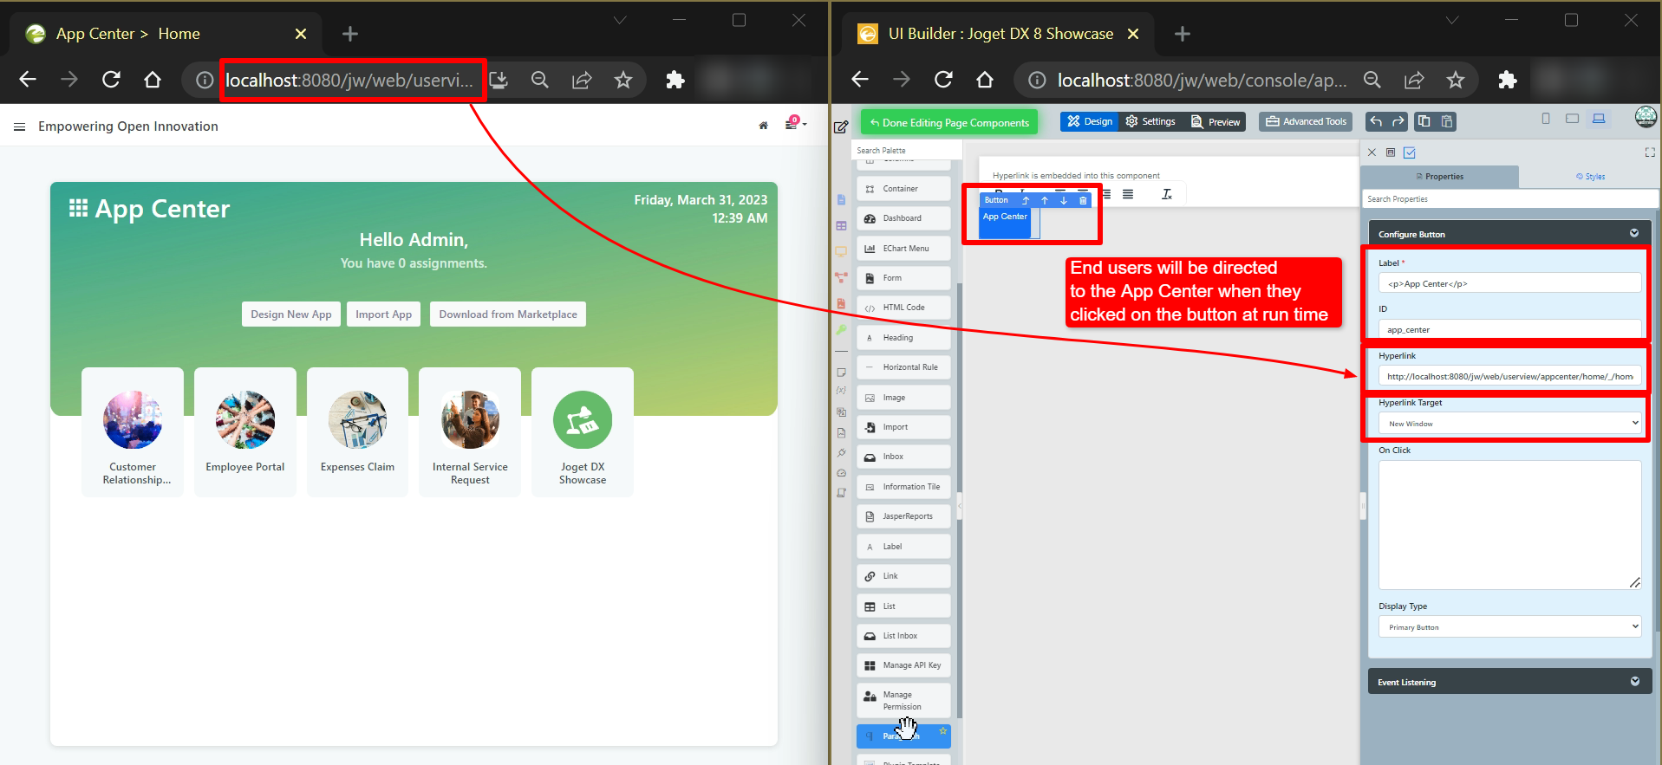Image resolution: width=1662 pixels, height=765 pixels.
Task: Open the Employee Portal app thumbnail
Action: point(245,431)
